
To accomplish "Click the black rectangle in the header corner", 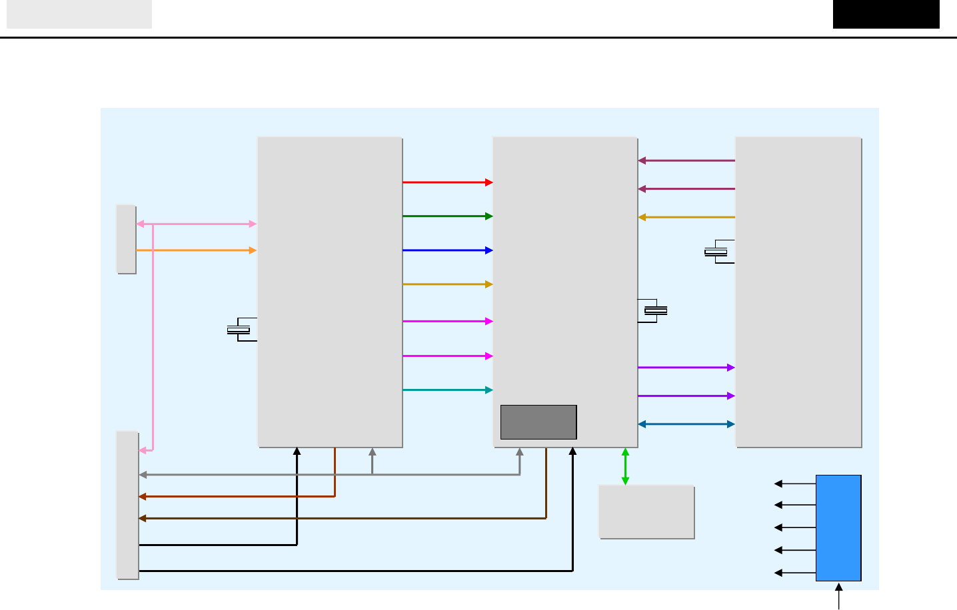I will pyautogui.click(x=886, y=14).
